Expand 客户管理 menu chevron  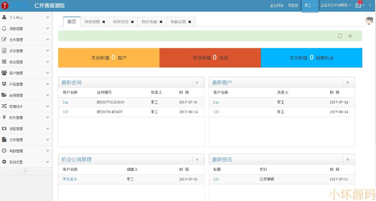[48, 73]
